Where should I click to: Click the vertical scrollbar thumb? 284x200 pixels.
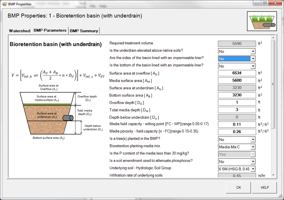pos(273,84)
